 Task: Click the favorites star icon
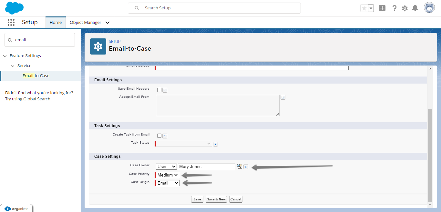pyautogui.click(x=365, y=8)
